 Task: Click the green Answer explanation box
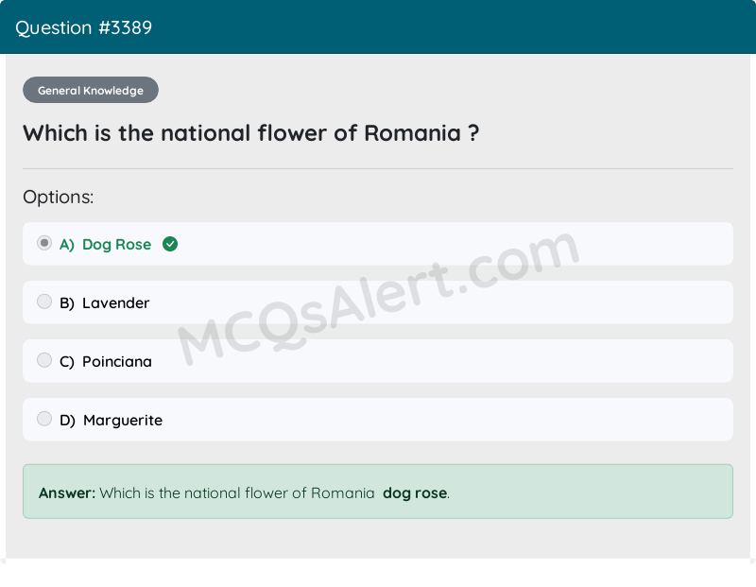[378, 492]
